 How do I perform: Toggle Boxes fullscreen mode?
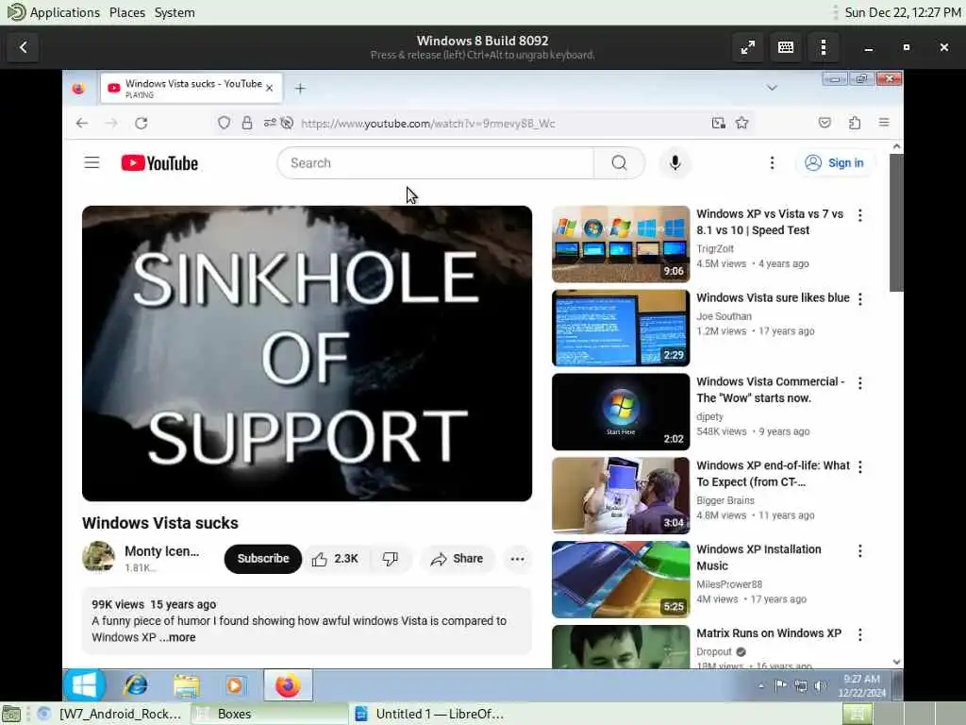(x=748, y=47)
